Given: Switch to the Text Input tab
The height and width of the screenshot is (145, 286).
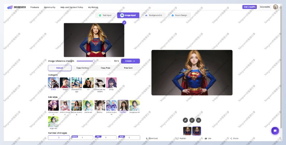Looking at the screenshot, I should click(105, 15).
